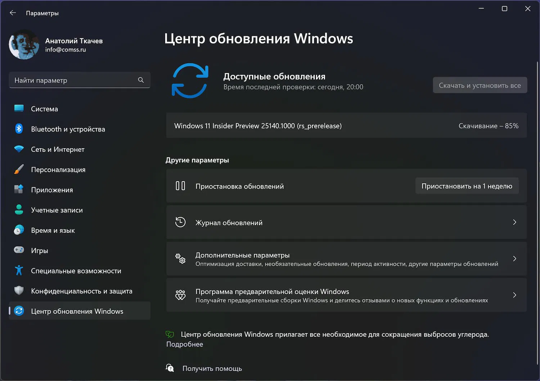
Task: Click Скачать и установить все button
Action: pyautogui.click(x=480, y=85)
